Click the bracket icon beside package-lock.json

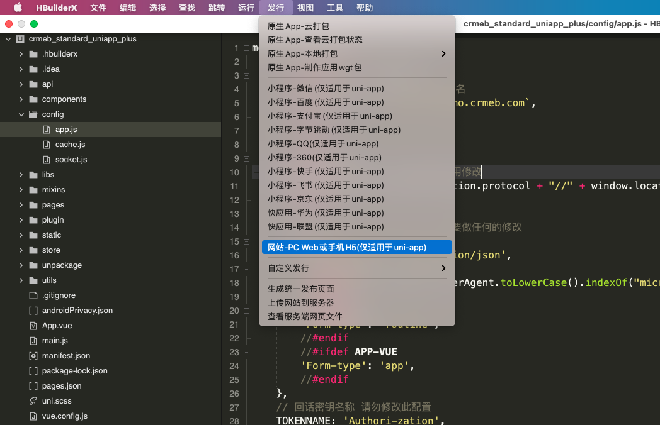[33, 371]
